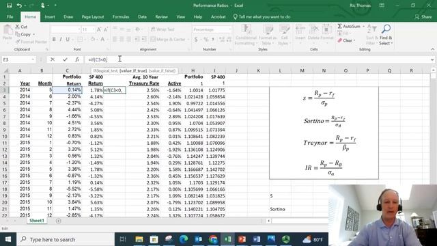The width and height of the screenshot is (437, 246).
Task: Open Outlook from the taskbar
Action: pyautogui.click(x=199, y=239)
